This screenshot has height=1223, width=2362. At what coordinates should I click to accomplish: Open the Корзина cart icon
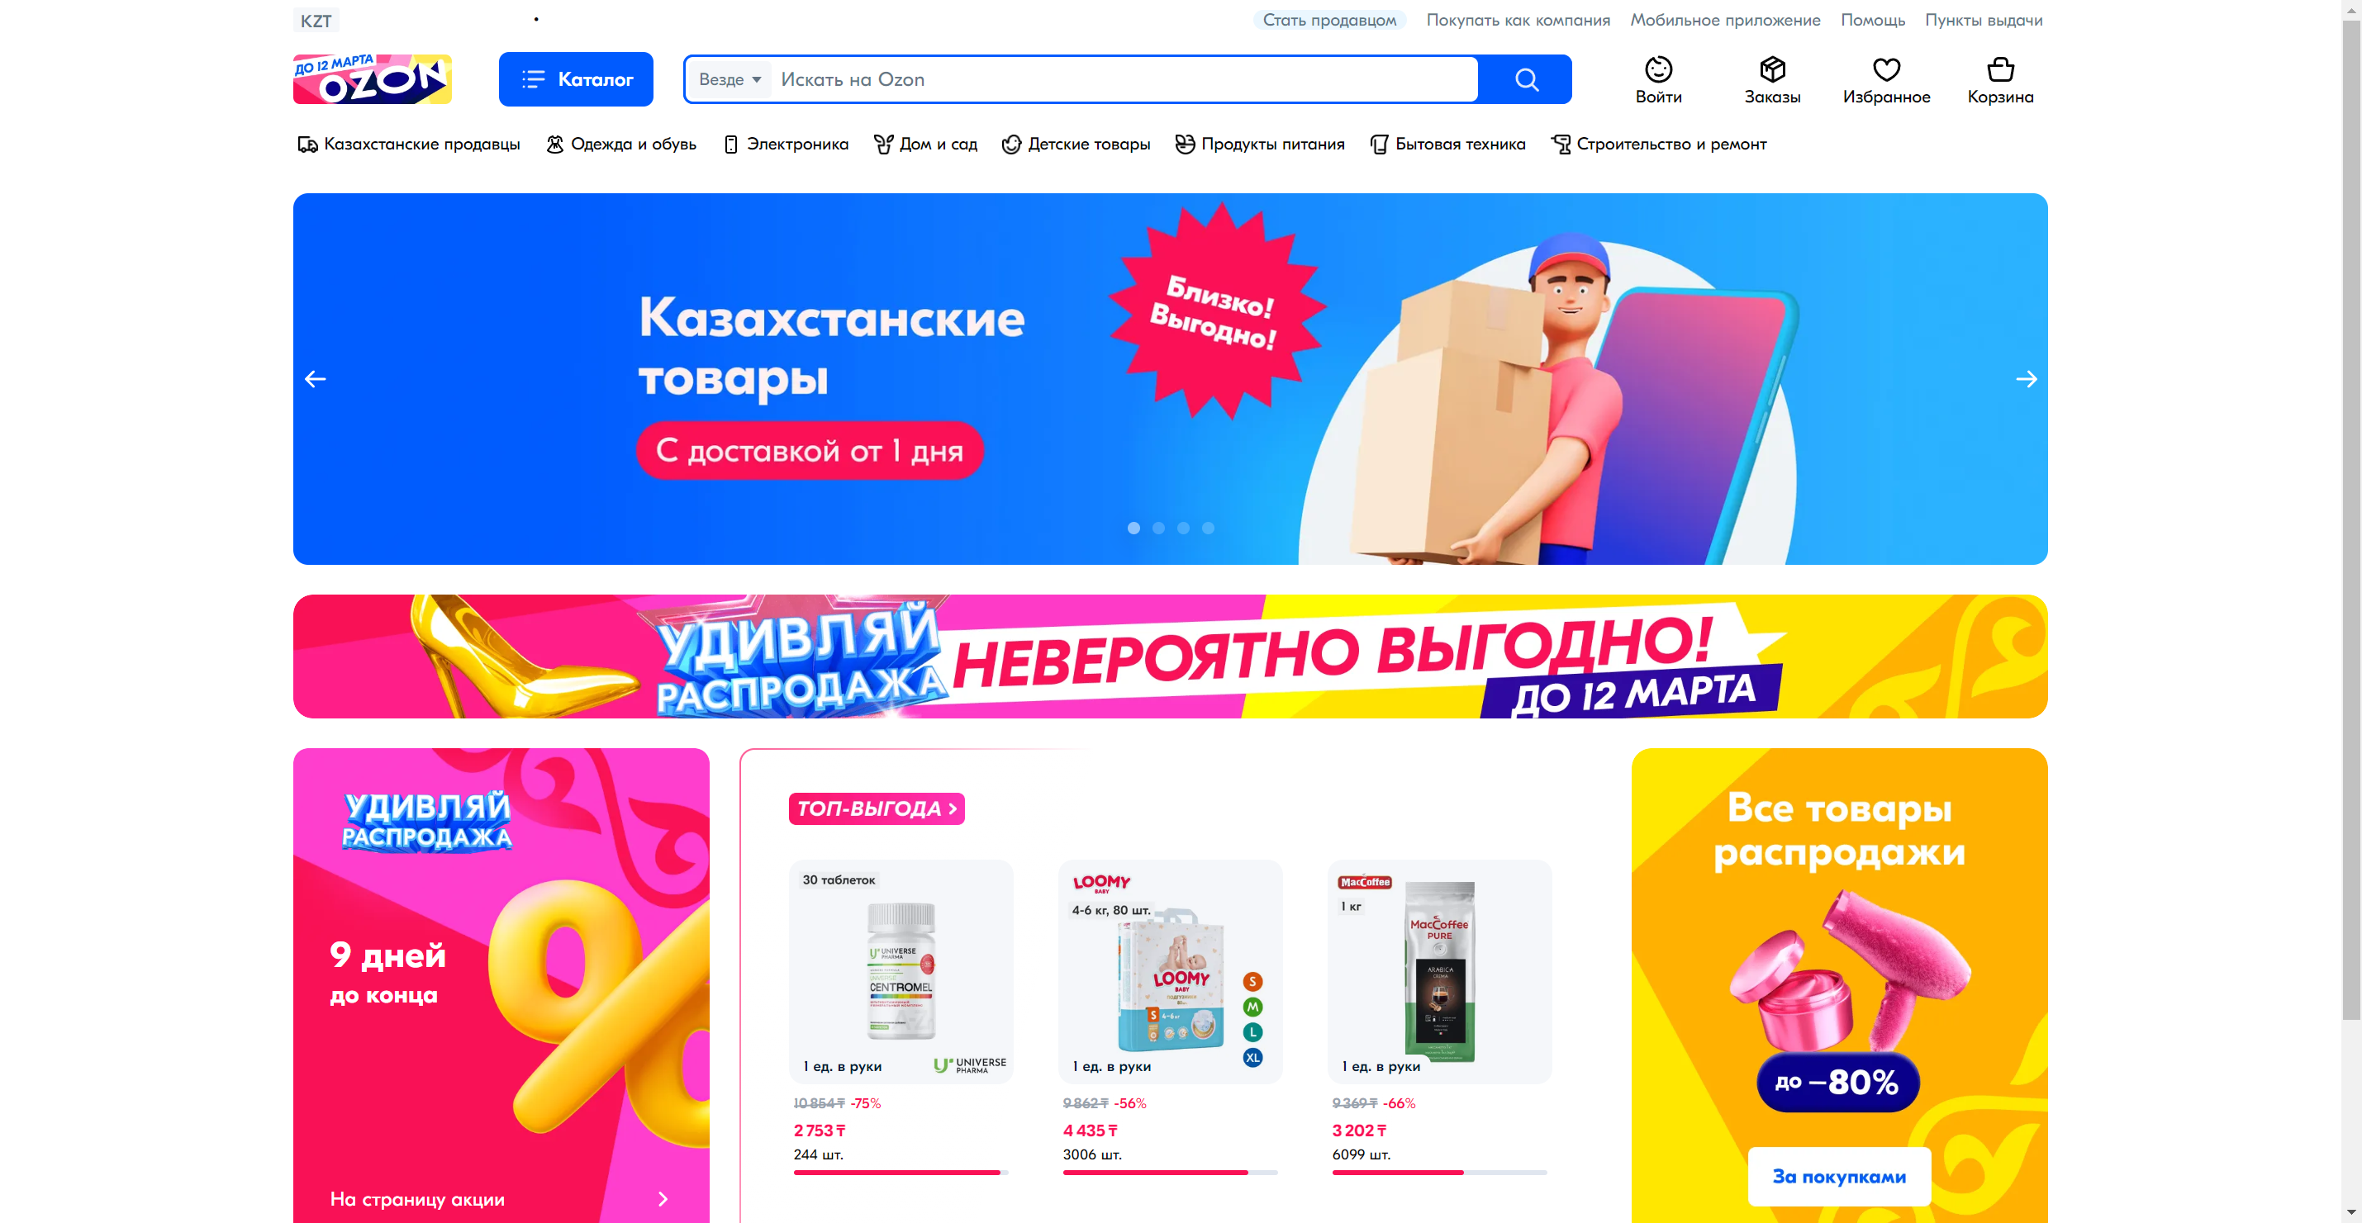[x=2000, y=69]
